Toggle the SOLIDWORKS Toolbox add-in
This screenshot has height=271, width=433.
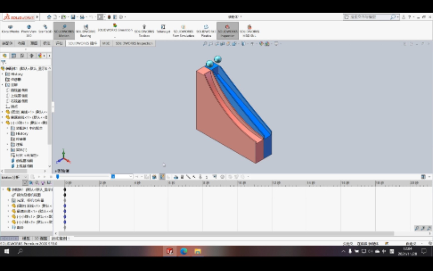tap(144, 31)
